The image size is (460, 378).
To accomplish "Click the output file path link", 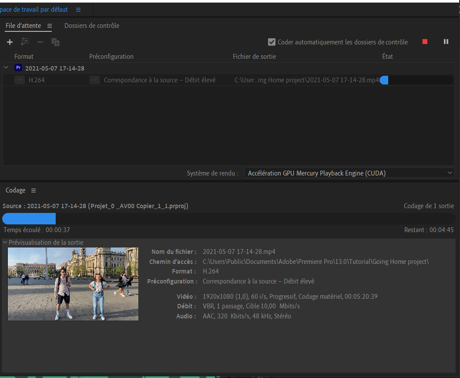I will [x=306, y=80].
